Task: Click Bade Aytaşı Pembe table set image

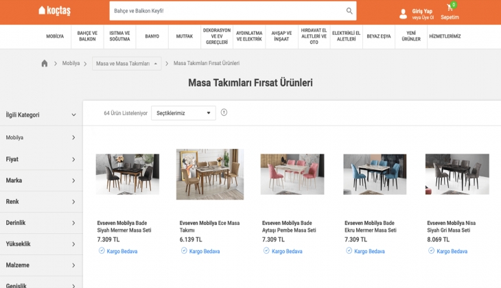Action: tap(292, 174)
